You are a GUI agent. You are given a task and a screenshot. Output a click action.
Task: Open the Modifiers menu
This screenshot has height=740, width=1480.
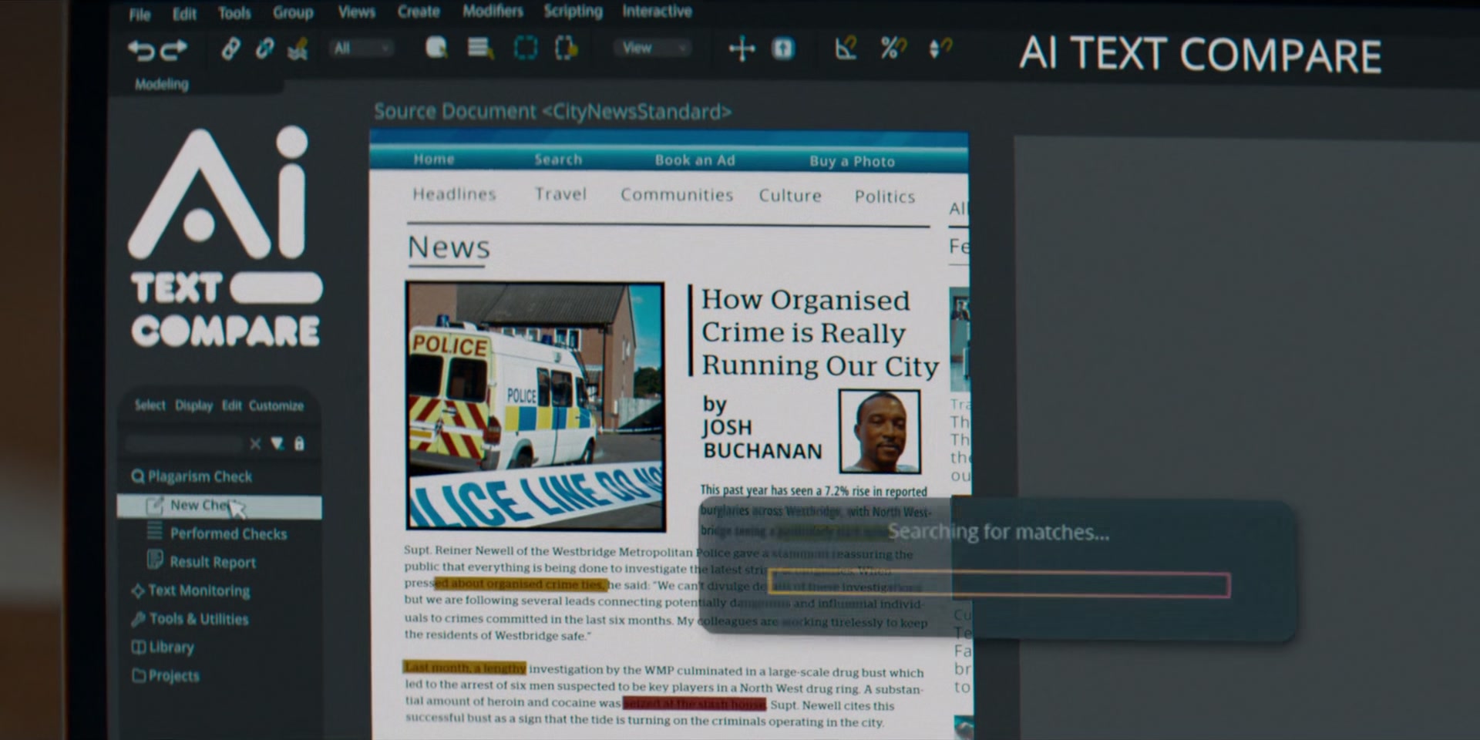(x=493, y=12)
